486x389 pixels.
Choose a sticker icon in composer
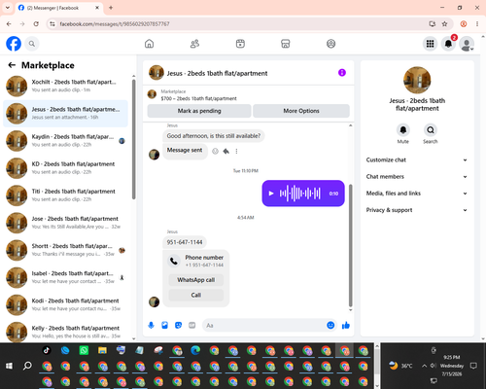click(178, 325)
